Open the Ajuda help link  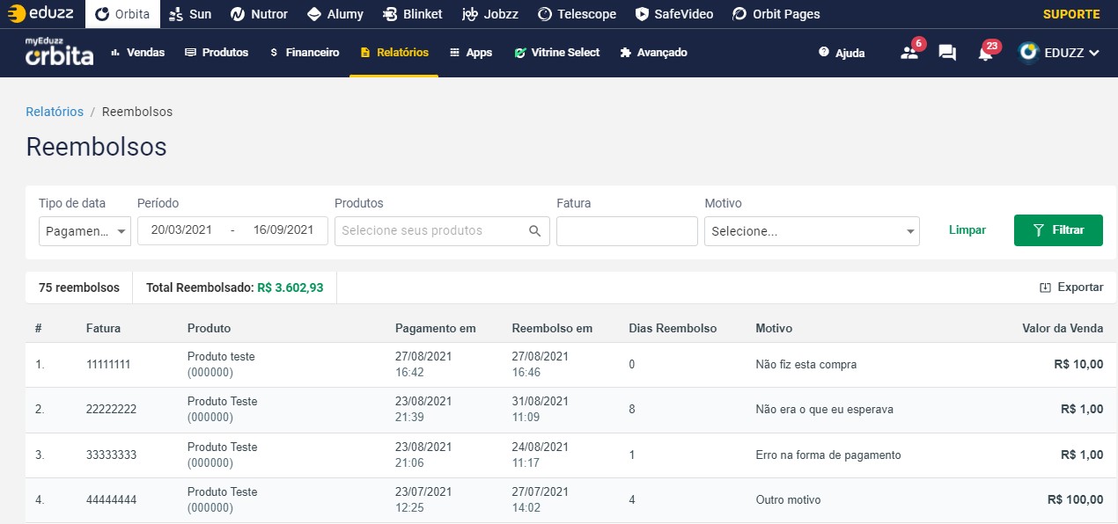coord(842,53)
